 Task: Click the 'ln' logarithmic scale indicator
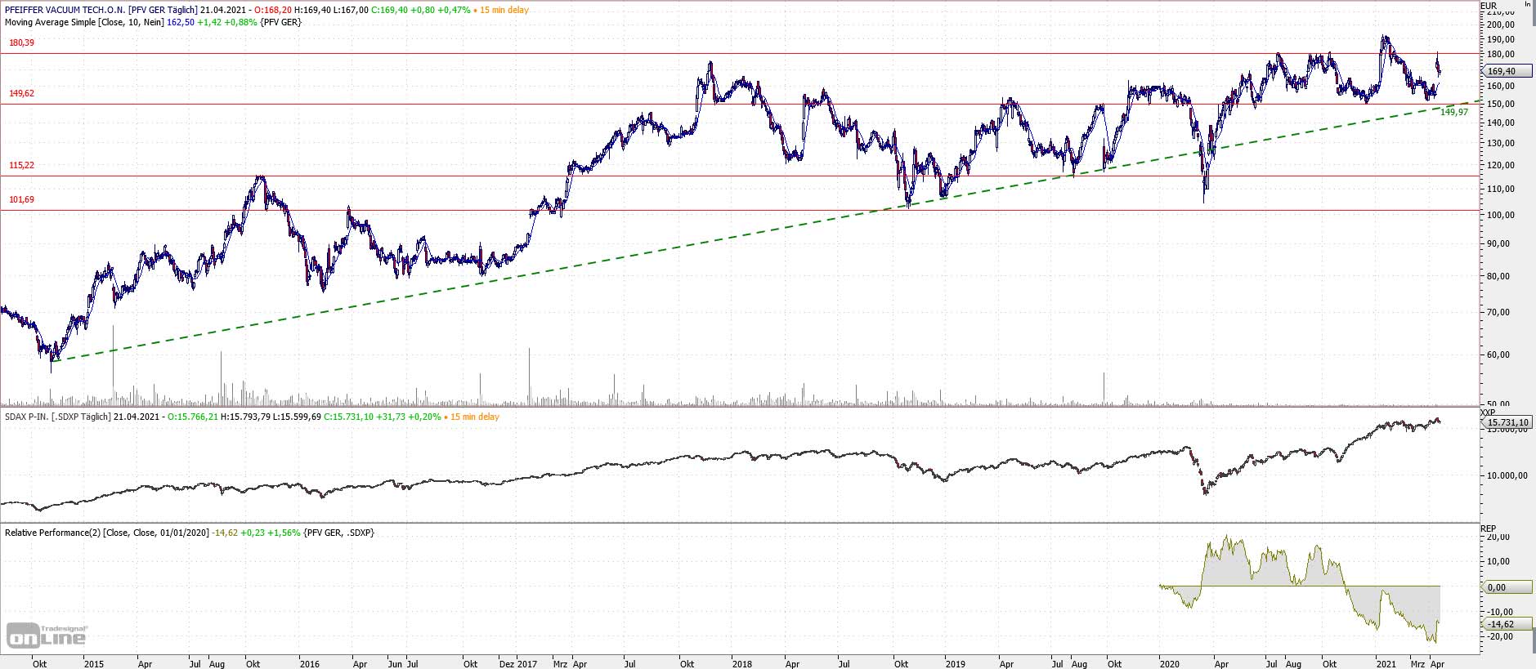[1527, 4]
